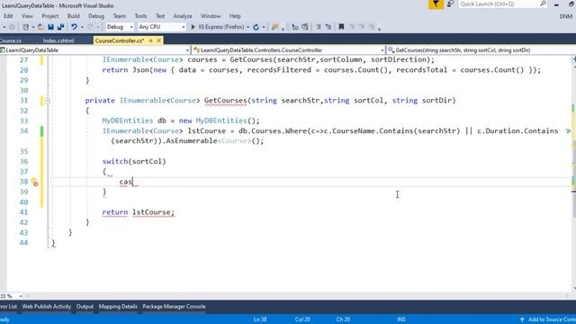Screen dimensions: 576x324
Task: Open the Build menu
Action: click(x=74, y=16)
